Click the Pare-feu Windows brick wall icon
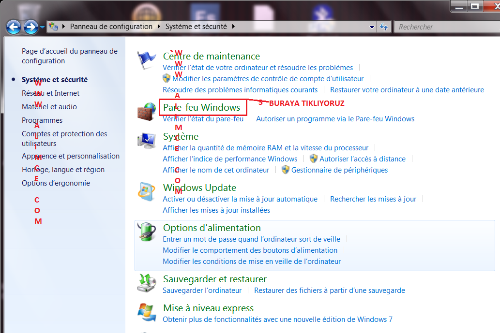 click(x=146, y=112)
